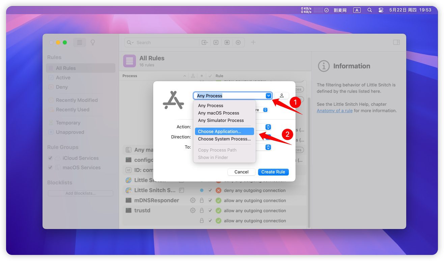Click the gear icon on the mDNSResponder row
The image size is (444, 261).
point(193,200)
